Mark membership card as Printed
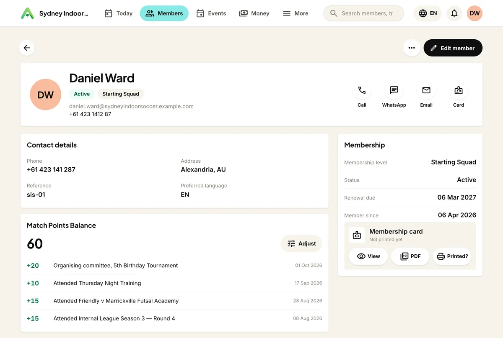The image size is (503, 338). tap(452, 256)
